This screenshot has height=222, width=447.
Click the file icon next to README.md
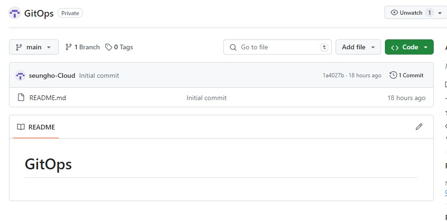(x=21, y=98)
